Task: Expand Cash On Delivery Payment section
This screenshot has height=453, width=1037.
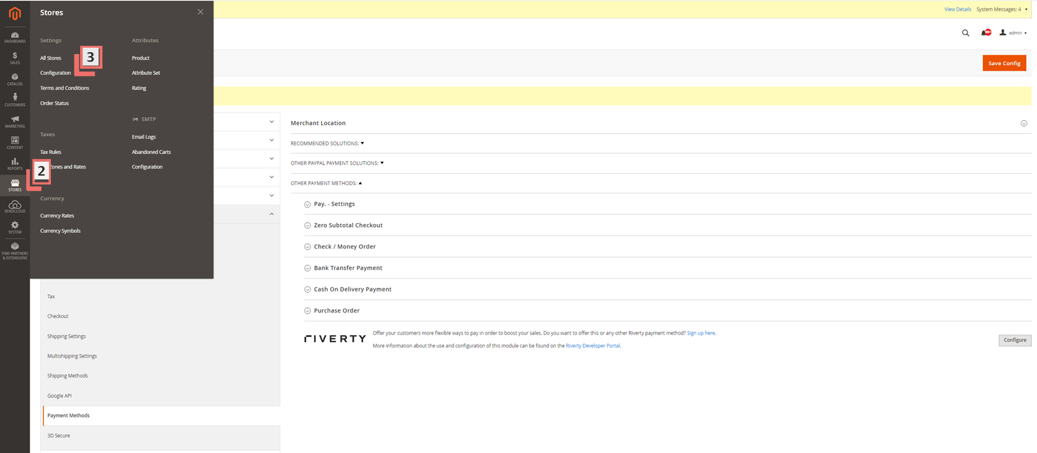Action: [x=352, y=289]
